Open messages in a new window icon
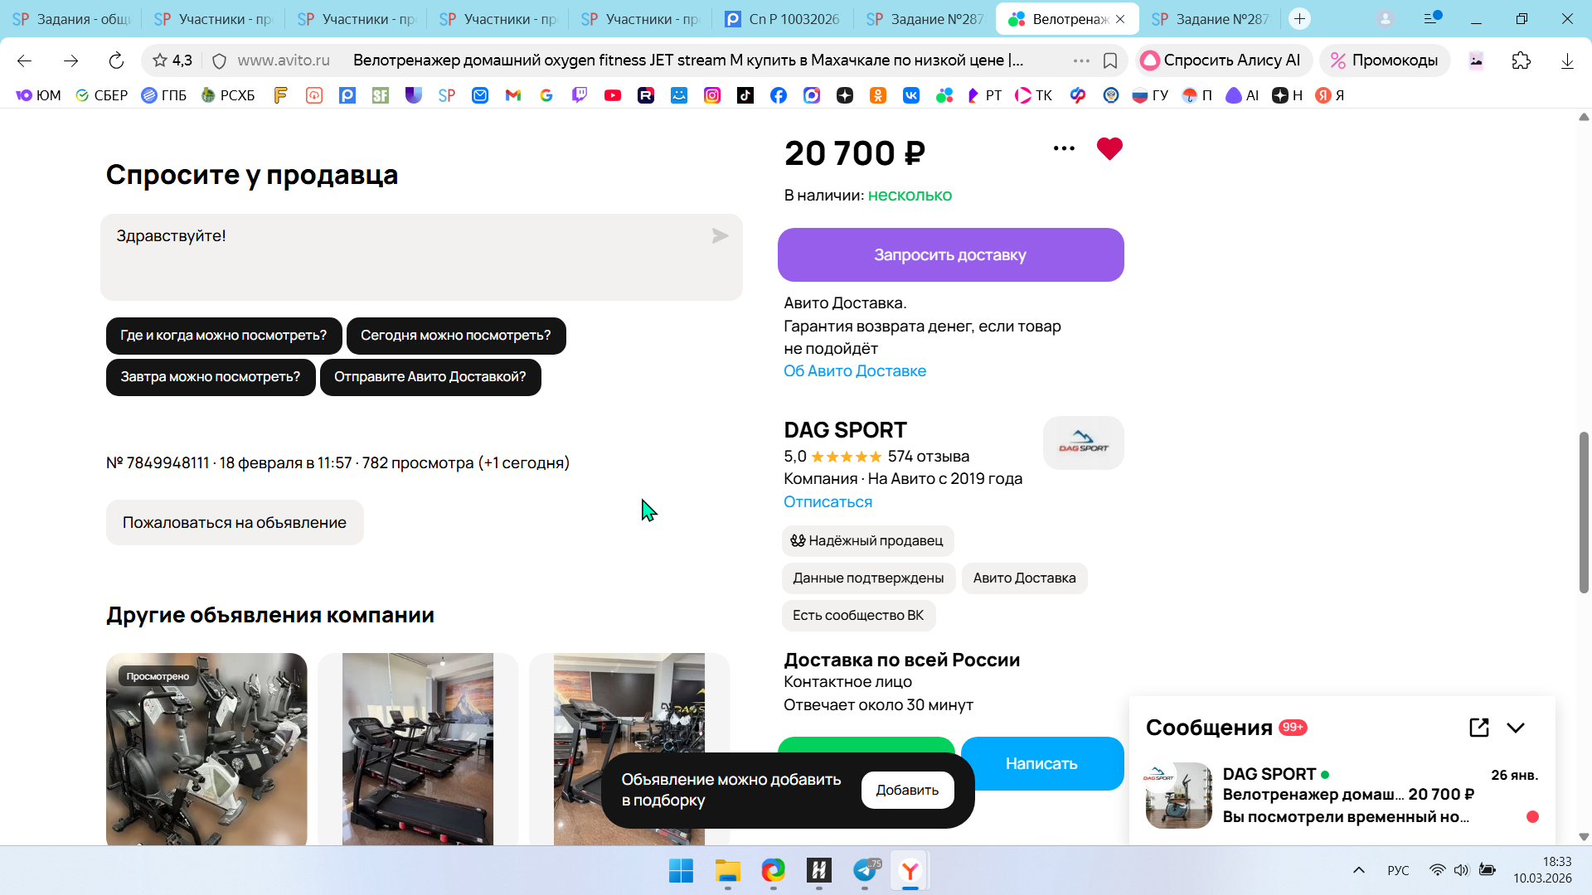The height and width of the screenshot is (895, 1592). [1479, 728]
